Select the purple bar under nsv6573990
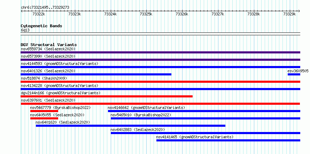310x154 pixels. click(x=160, y=60)
